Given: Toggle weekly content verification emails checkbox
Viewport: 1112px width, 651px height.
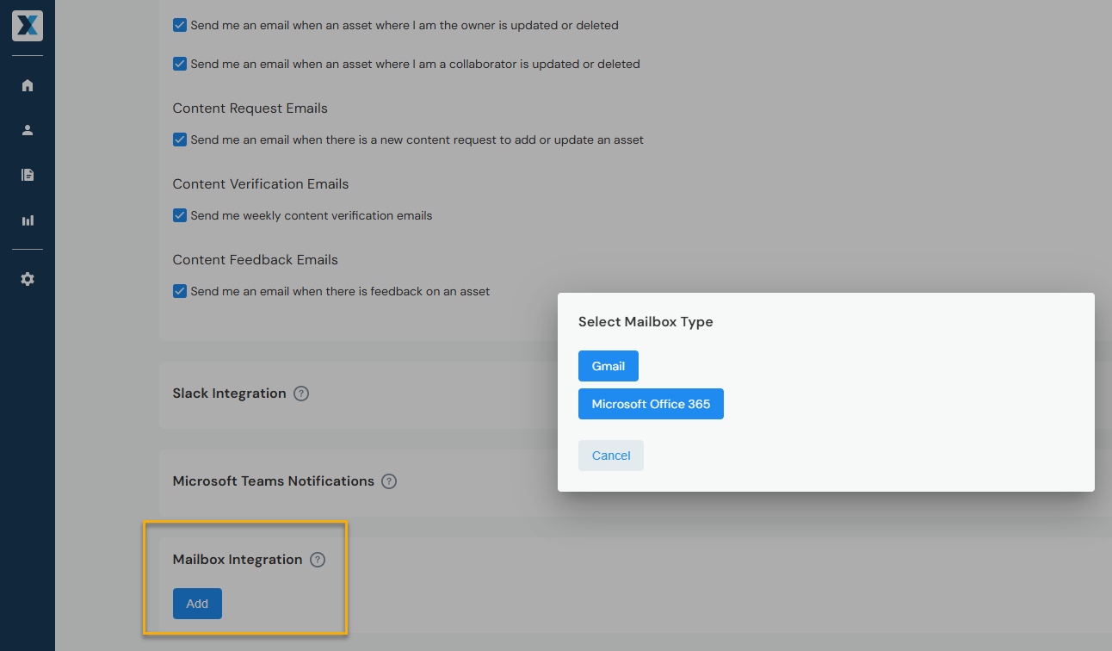Looking at the screenshot, I should tap(180, 215).
